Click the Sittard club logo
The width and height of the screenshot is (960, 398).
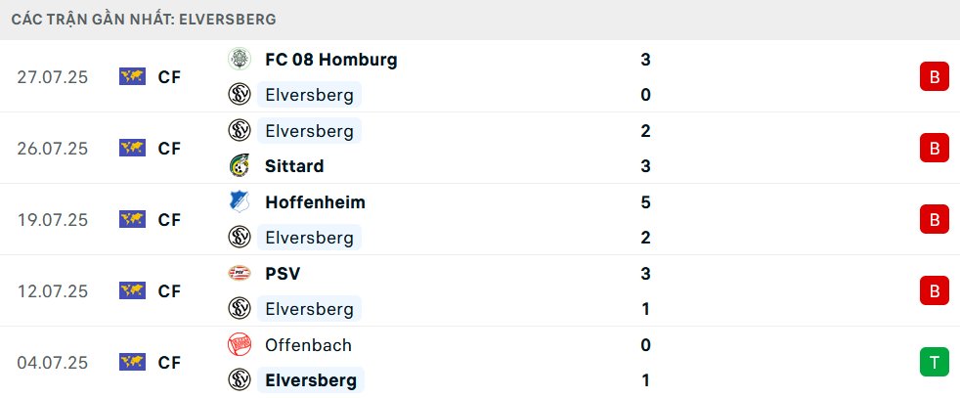240,166
